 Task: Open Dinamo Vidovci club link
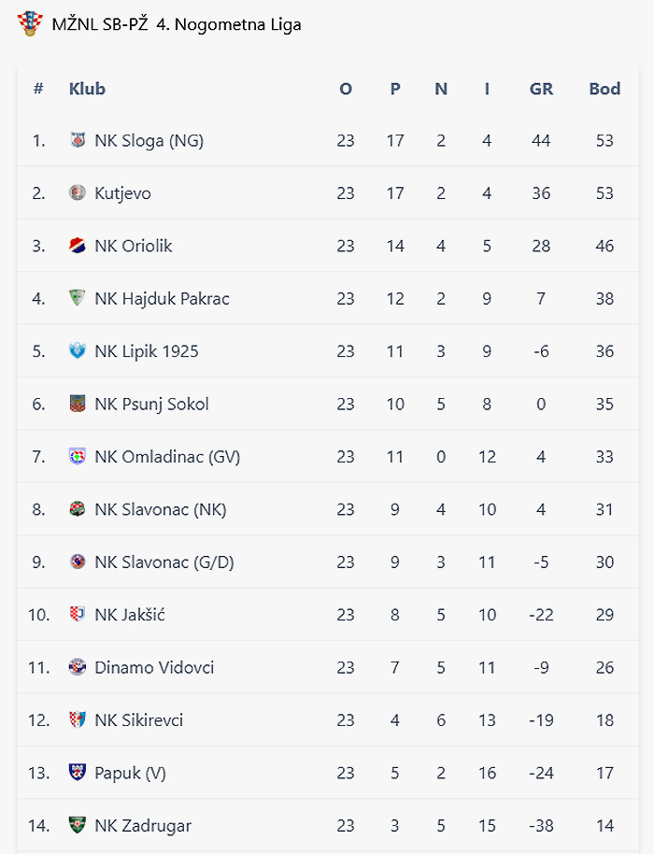pyautogui.click(x=154, y=667)
